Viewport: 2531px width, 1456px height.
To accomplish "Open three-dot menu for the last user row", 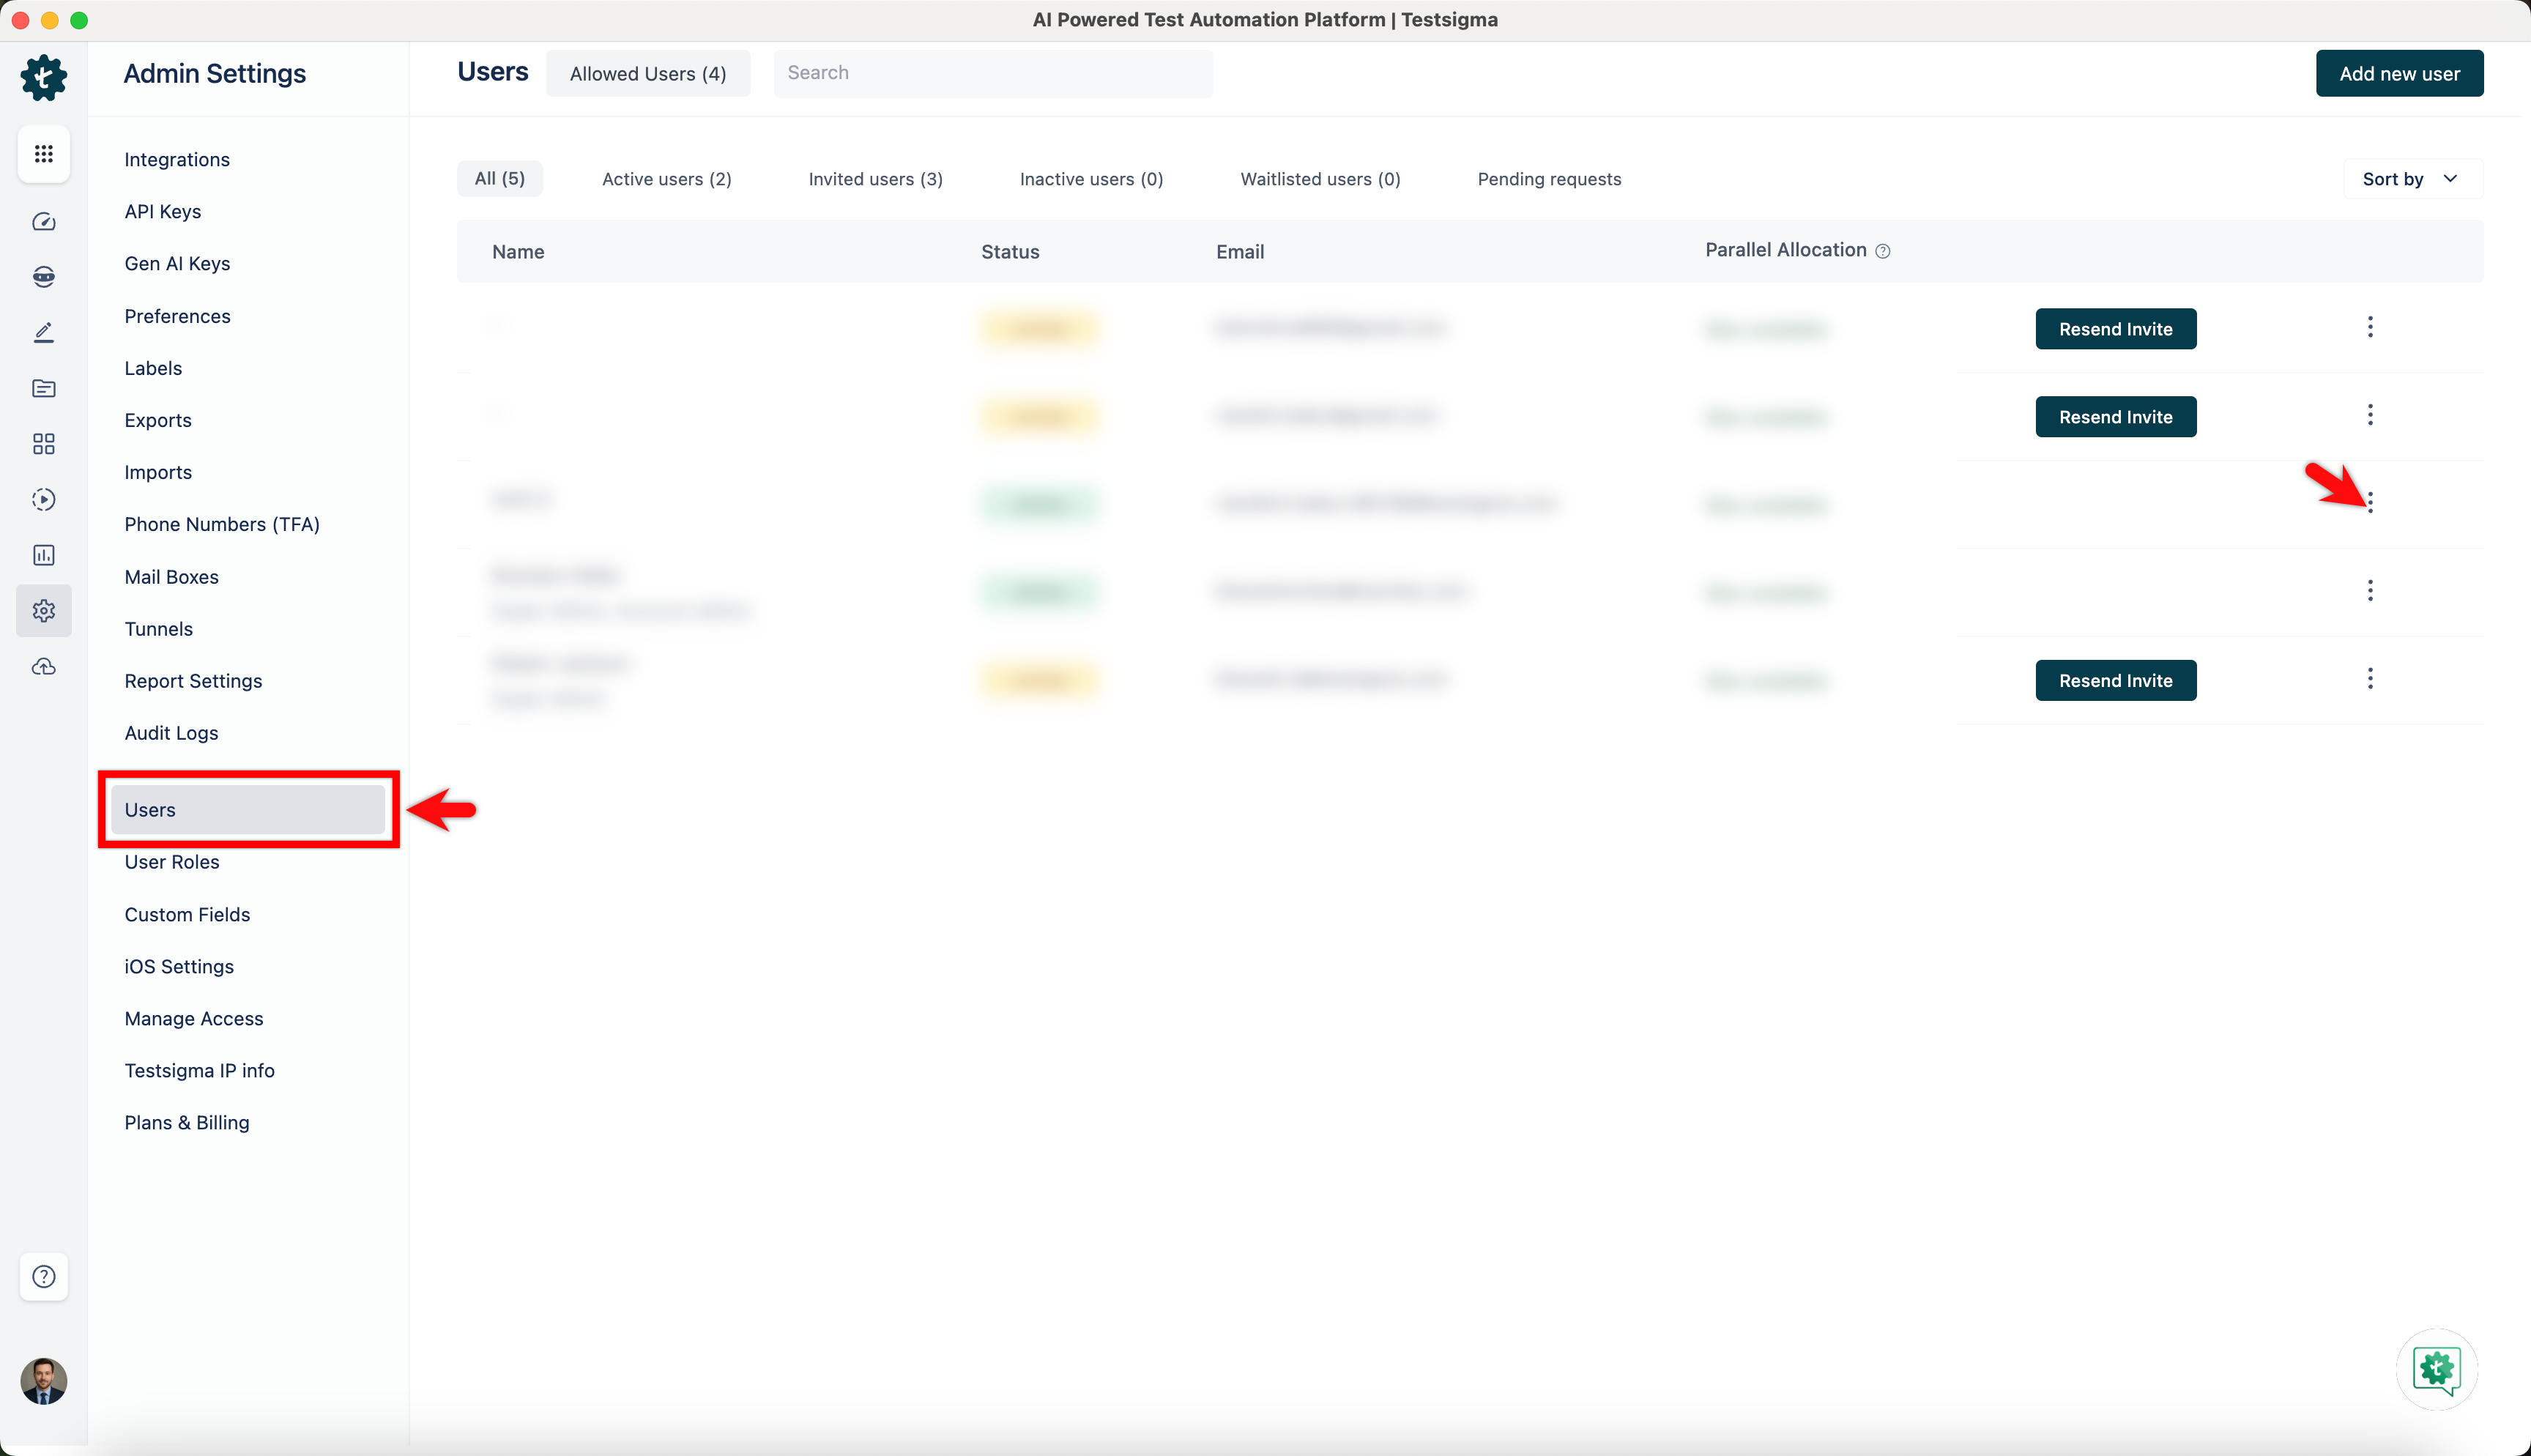I will [x=2369, y=679].
